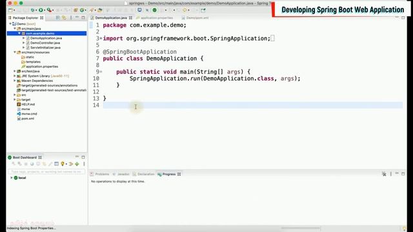413x232 pixels.
Task: Click the green Spring Boot toolbar icon
Action: point(155,10)
